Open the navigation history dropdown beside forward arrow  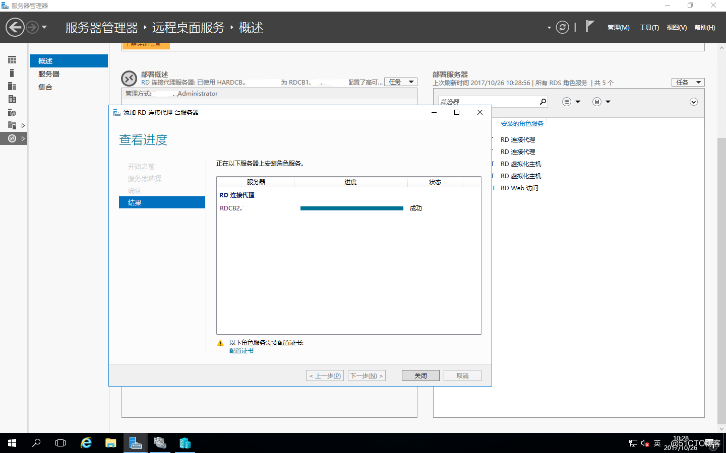pos(44,27)
